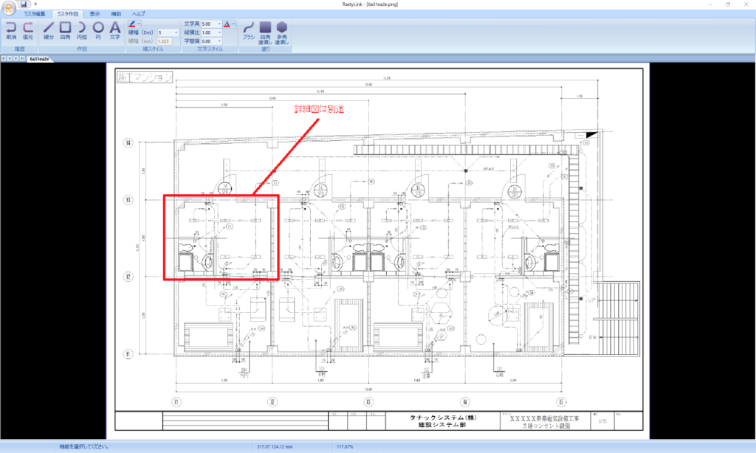Viewport: 756px width, 453px height.
Task: Select the 多角塗潰し filled polygon tool
Action: (282, 32)
